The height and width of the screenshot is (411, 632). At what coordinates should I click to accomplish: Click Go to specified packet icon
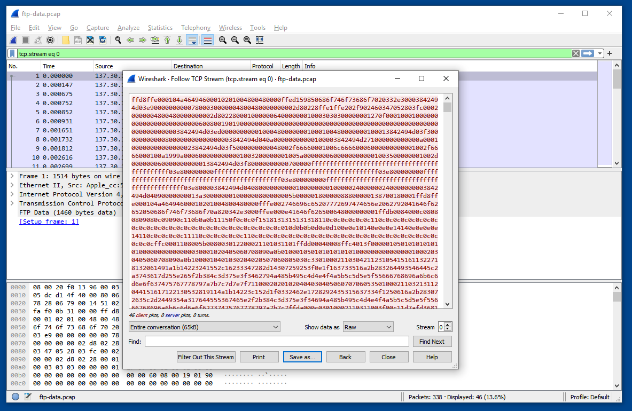[x=155, y=40]
